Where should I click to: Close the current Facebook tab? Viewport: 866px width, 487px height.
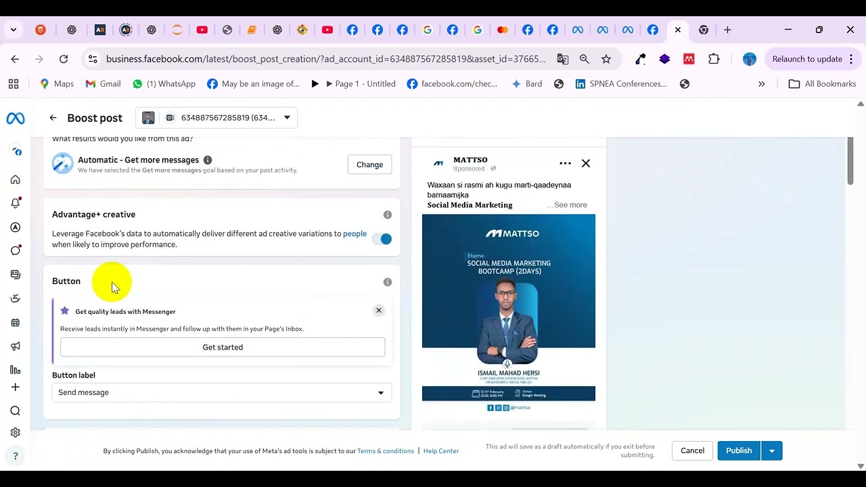tap(678, 30)
